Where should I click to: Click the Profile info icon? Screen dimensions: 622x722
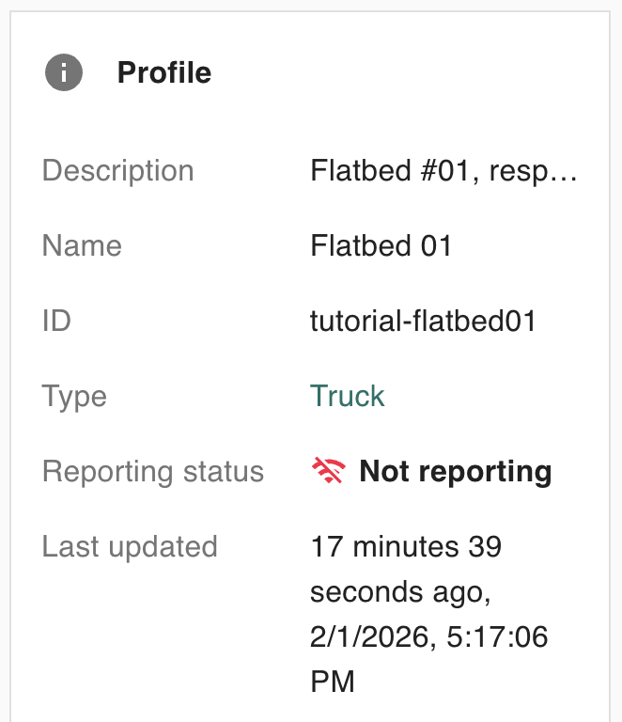pos(64,72)
